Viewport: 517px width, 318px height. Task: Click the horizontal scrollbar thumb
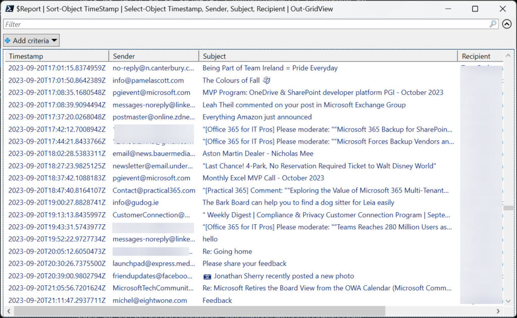click(199, 311)
